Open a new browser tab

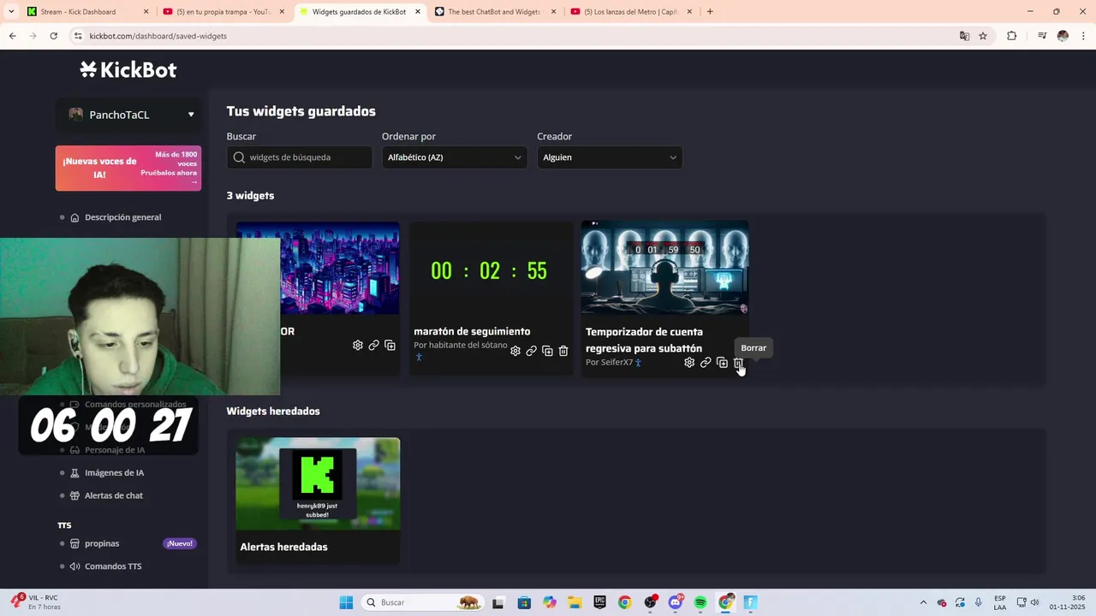(x=710, y=12)
